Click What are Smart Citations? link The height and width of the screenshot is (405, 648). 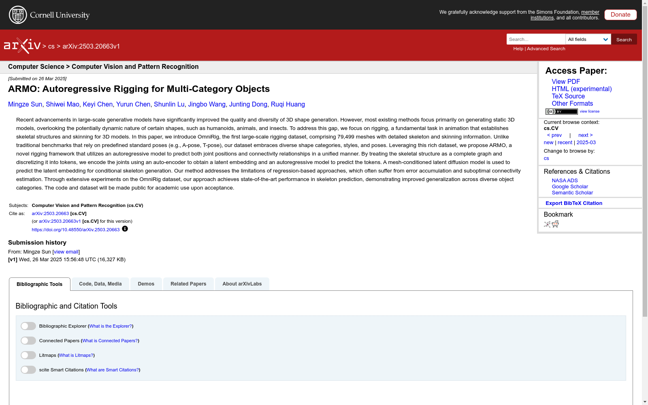(113, 370)
